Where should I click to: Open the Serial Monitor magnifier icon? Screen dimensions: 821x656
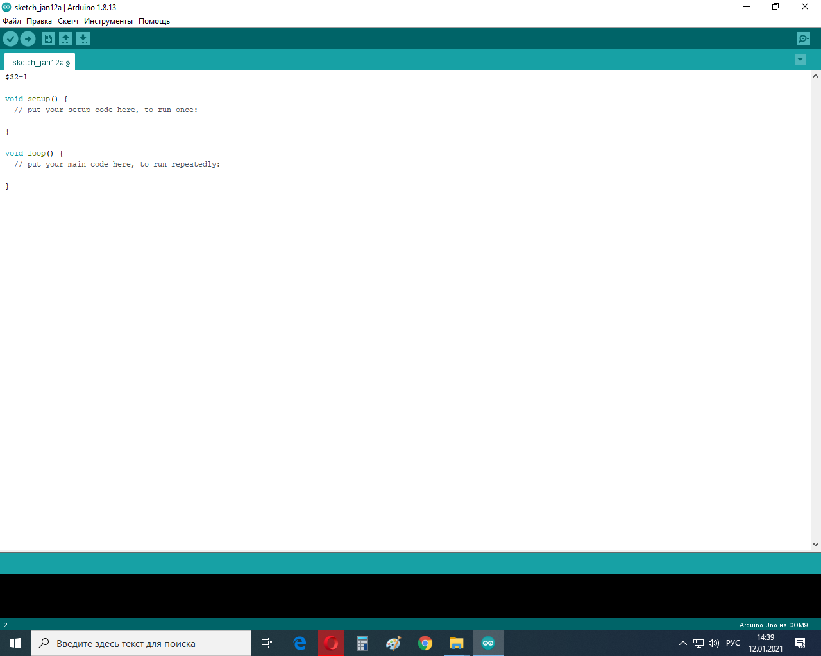pyautogui.click(x=803, y=39)
